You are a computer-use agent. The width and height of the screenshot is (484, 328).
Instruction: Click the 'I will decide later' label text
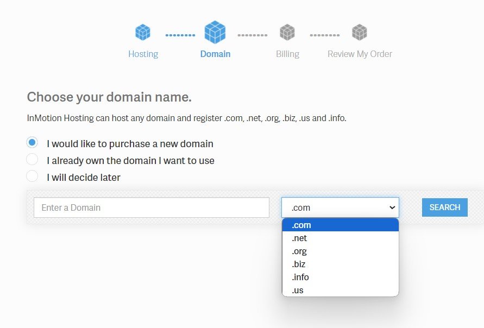(84, 178)
